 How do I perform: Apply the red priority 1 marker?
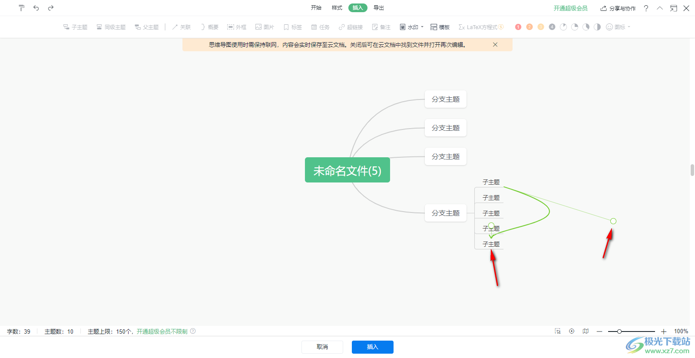[518, 27]
